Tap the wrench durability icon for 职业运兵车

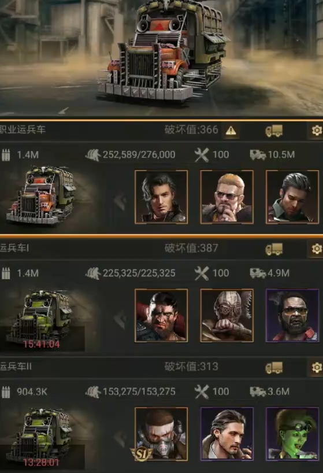coord(202,155)
